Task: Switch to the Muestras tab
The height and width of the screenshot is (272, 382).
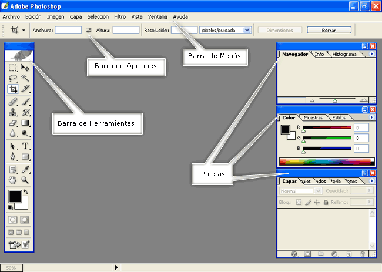Action: (x=313, y=117)
